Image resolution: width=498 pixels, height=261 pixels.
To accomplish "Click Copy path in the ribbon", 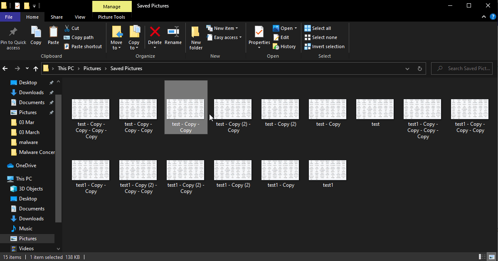I will click(x=79, y=37).
